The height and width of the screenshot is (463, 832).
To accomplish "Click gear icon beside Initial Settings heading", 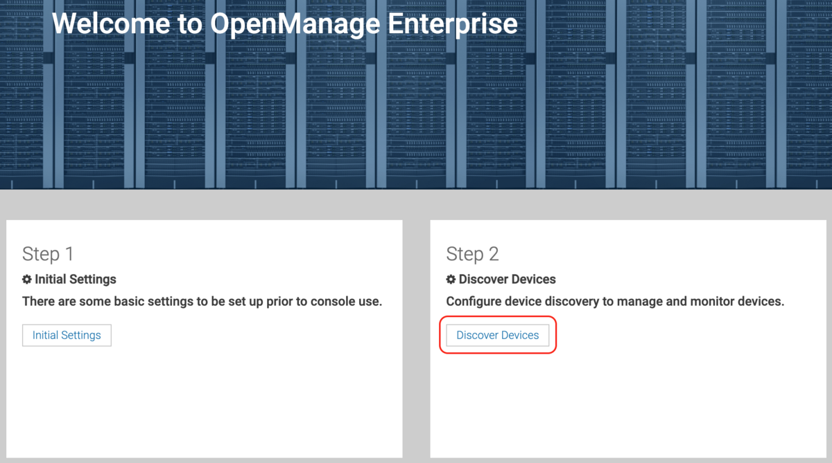I will pyautogui.click(x=27, y=280).
